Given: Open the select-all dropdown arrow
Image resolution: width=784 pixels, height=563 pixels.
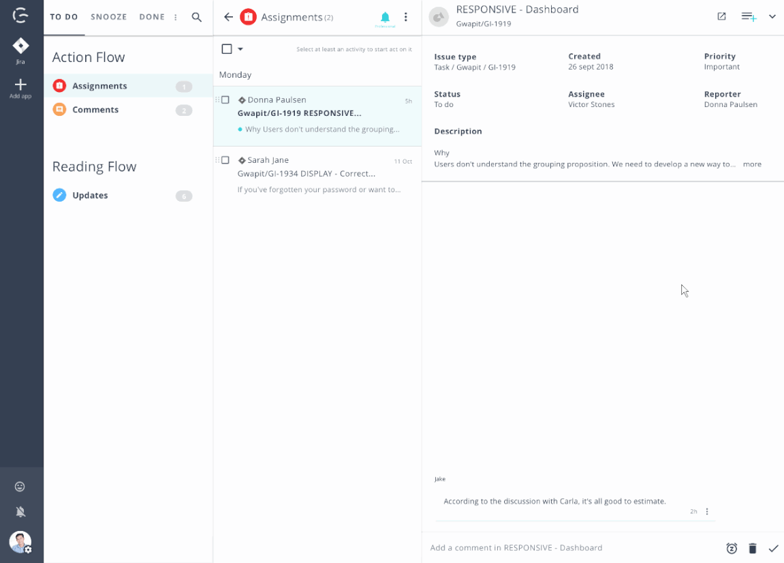Looking at the screenshot, I should point(240,49).
